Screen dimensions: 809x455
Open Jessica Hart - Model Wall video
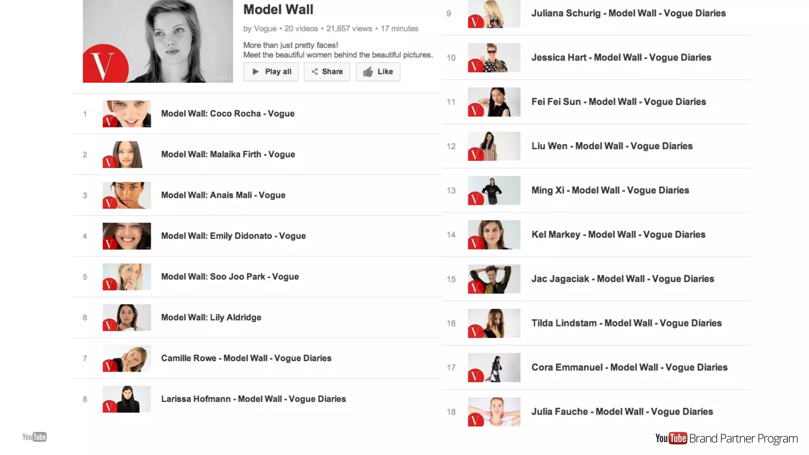tap(621, 58)
